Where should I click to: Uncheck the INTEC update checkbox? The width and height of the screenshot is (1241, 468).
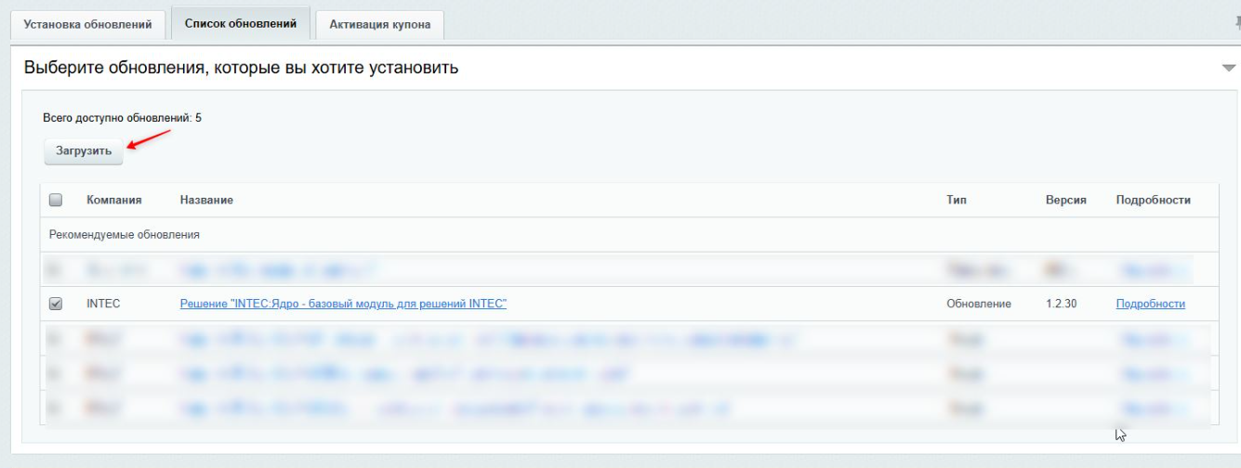pyautogui.click(x=56, y=304)
